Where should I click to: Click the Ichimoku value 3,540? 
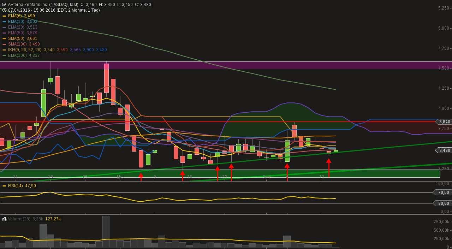[49, 50]
